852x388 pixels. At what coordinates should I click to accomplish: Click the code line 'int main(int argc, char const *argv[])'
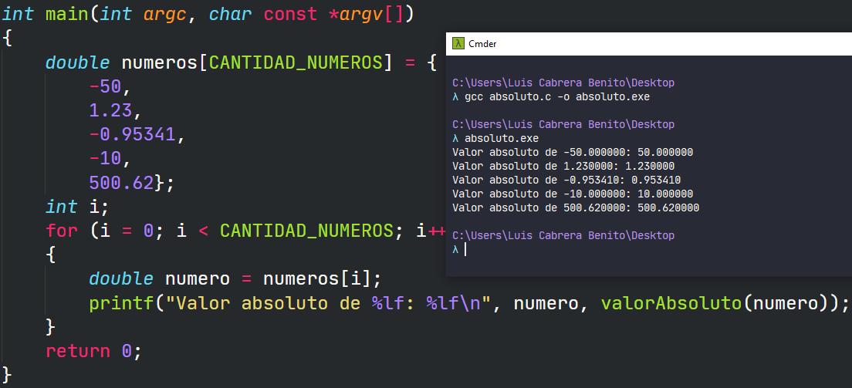click(x=208, y=14)
